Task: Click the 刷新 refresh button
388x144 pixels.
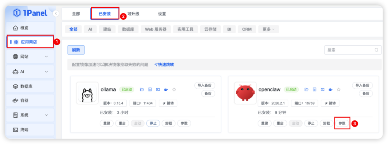Action: pos(76,50)
